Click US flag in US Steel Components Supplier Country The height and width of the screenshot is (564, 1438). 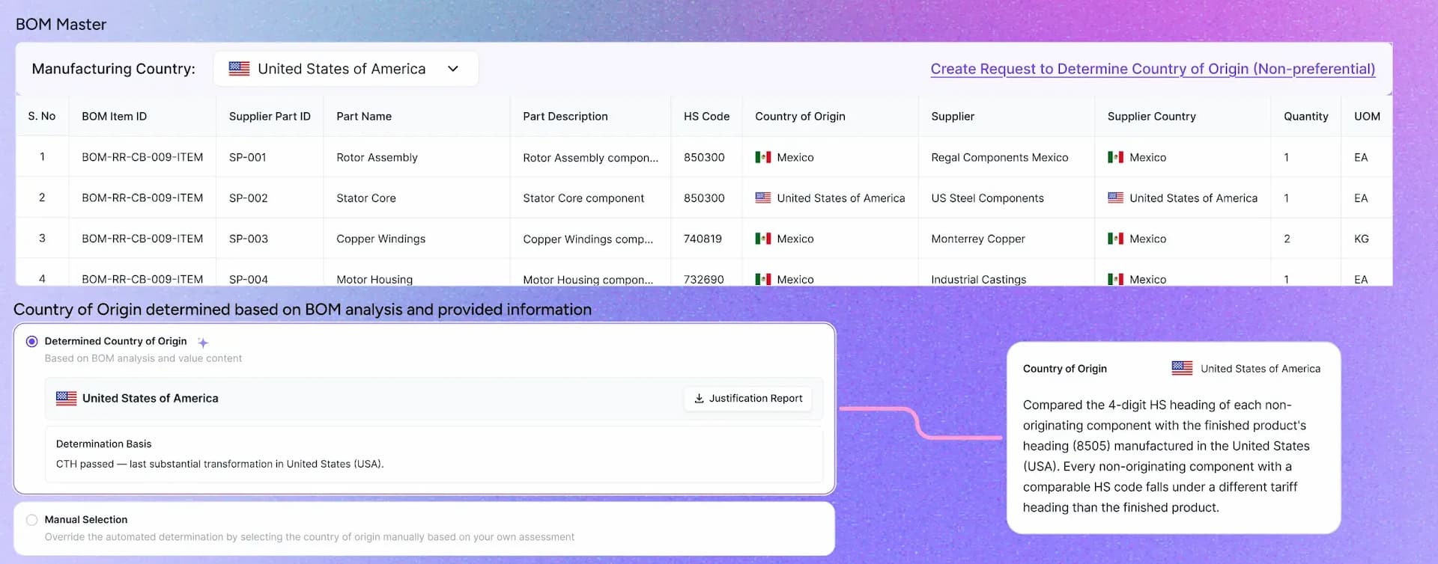coord(1115,198)
